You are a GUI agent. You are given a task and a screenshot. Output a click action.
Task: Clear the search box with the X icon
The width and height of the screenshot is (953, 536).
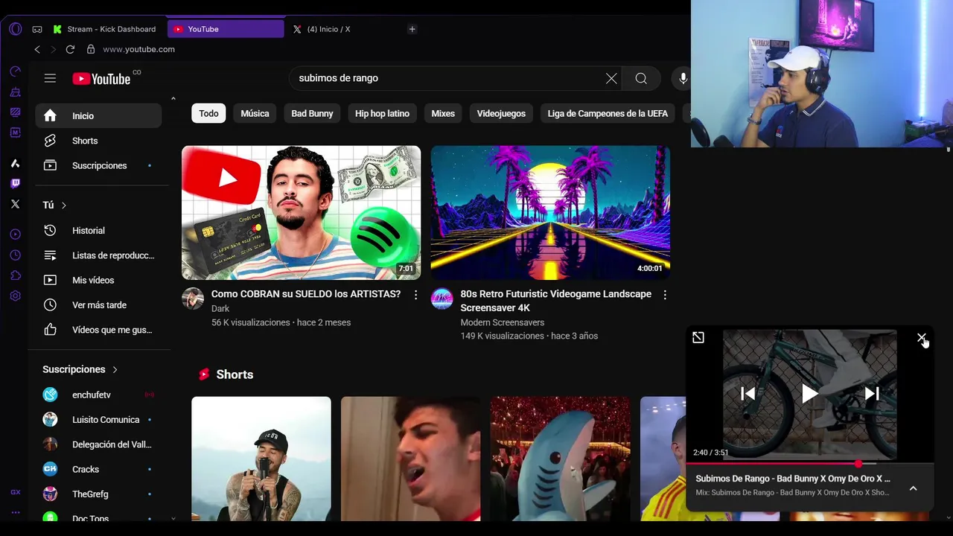tap(611, 78)
